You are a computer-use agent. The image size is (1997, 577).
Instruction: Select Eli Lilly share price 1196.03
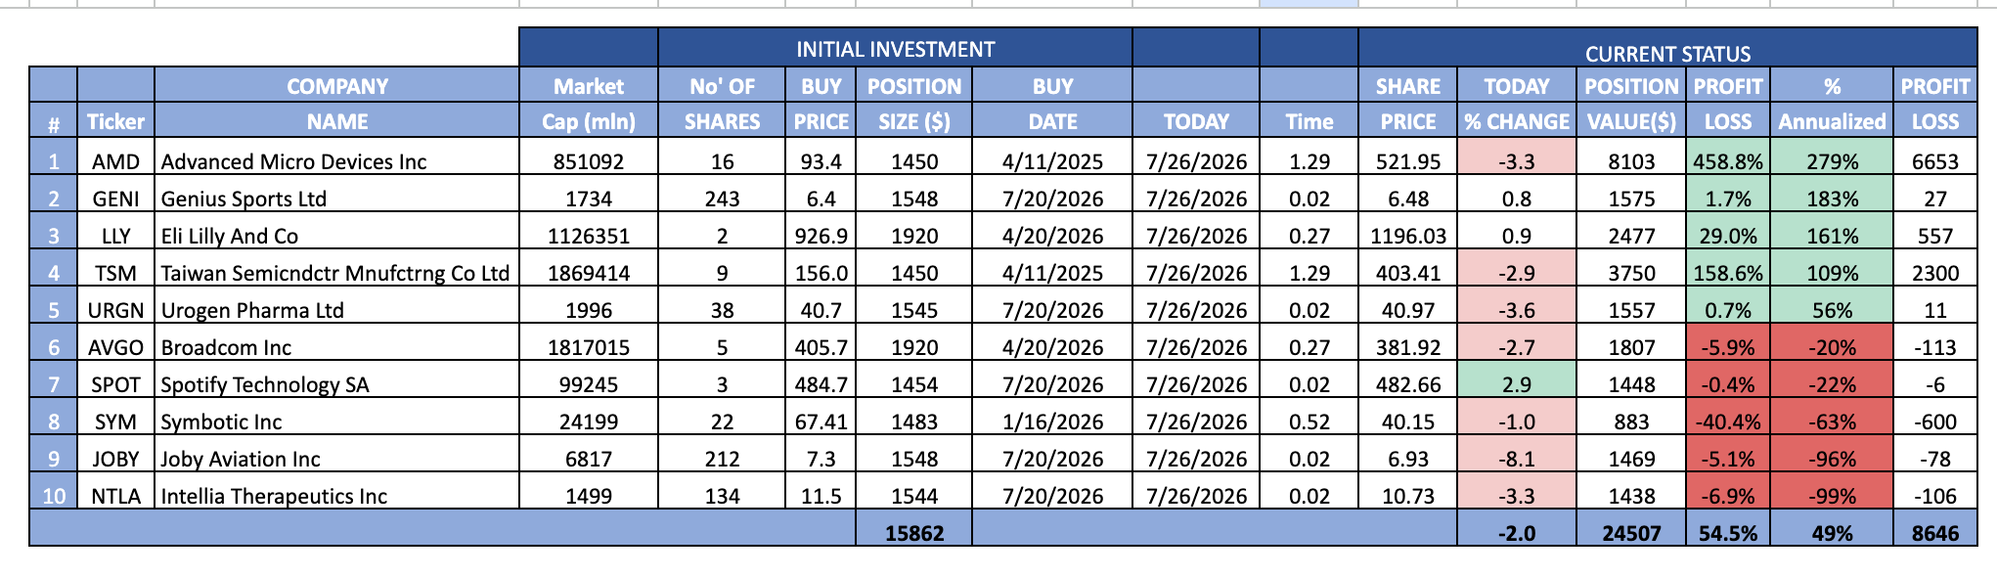1407,236
